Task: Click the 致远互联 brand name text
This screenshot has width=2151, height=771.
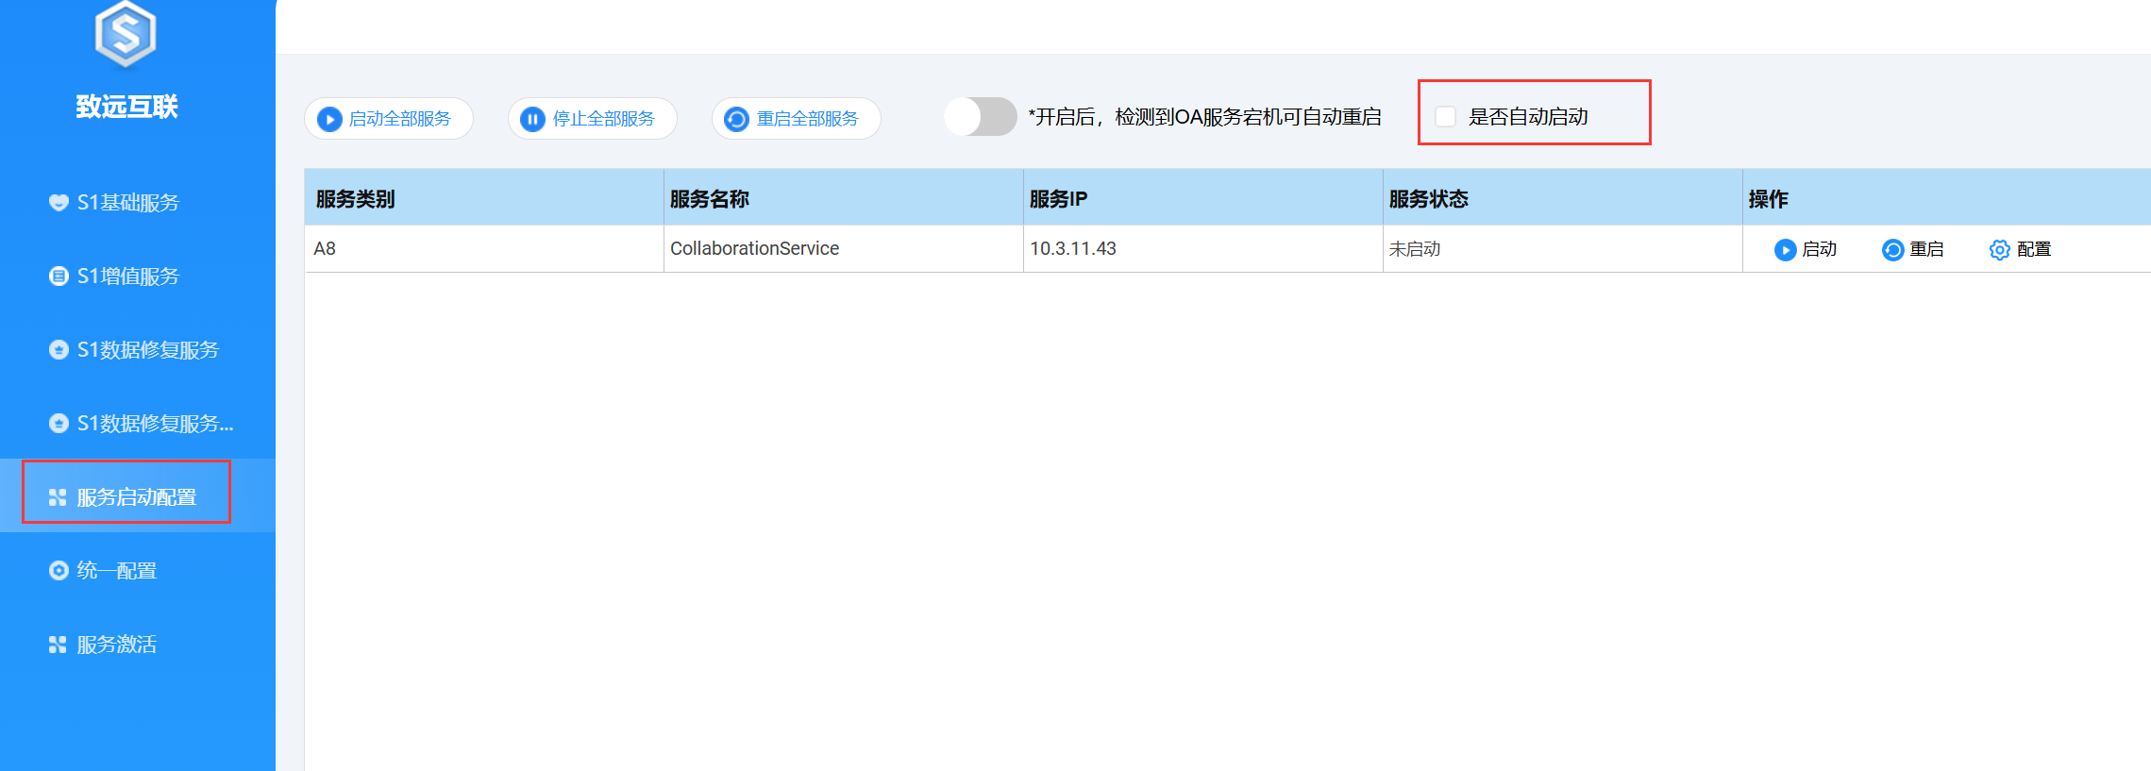Action: pyautogui.click(x=126, y=107)
